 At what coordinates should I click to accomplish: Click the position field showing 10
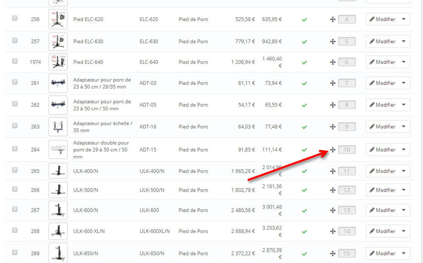pyautogui.click(x=347, y=150)
